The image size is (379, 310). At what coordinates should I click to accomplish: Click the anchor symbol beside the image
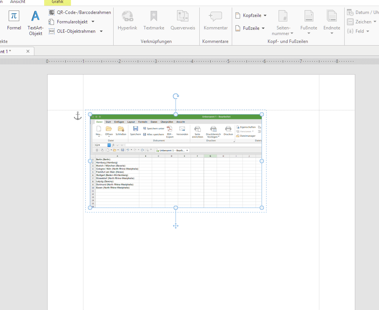pos(77,116)
